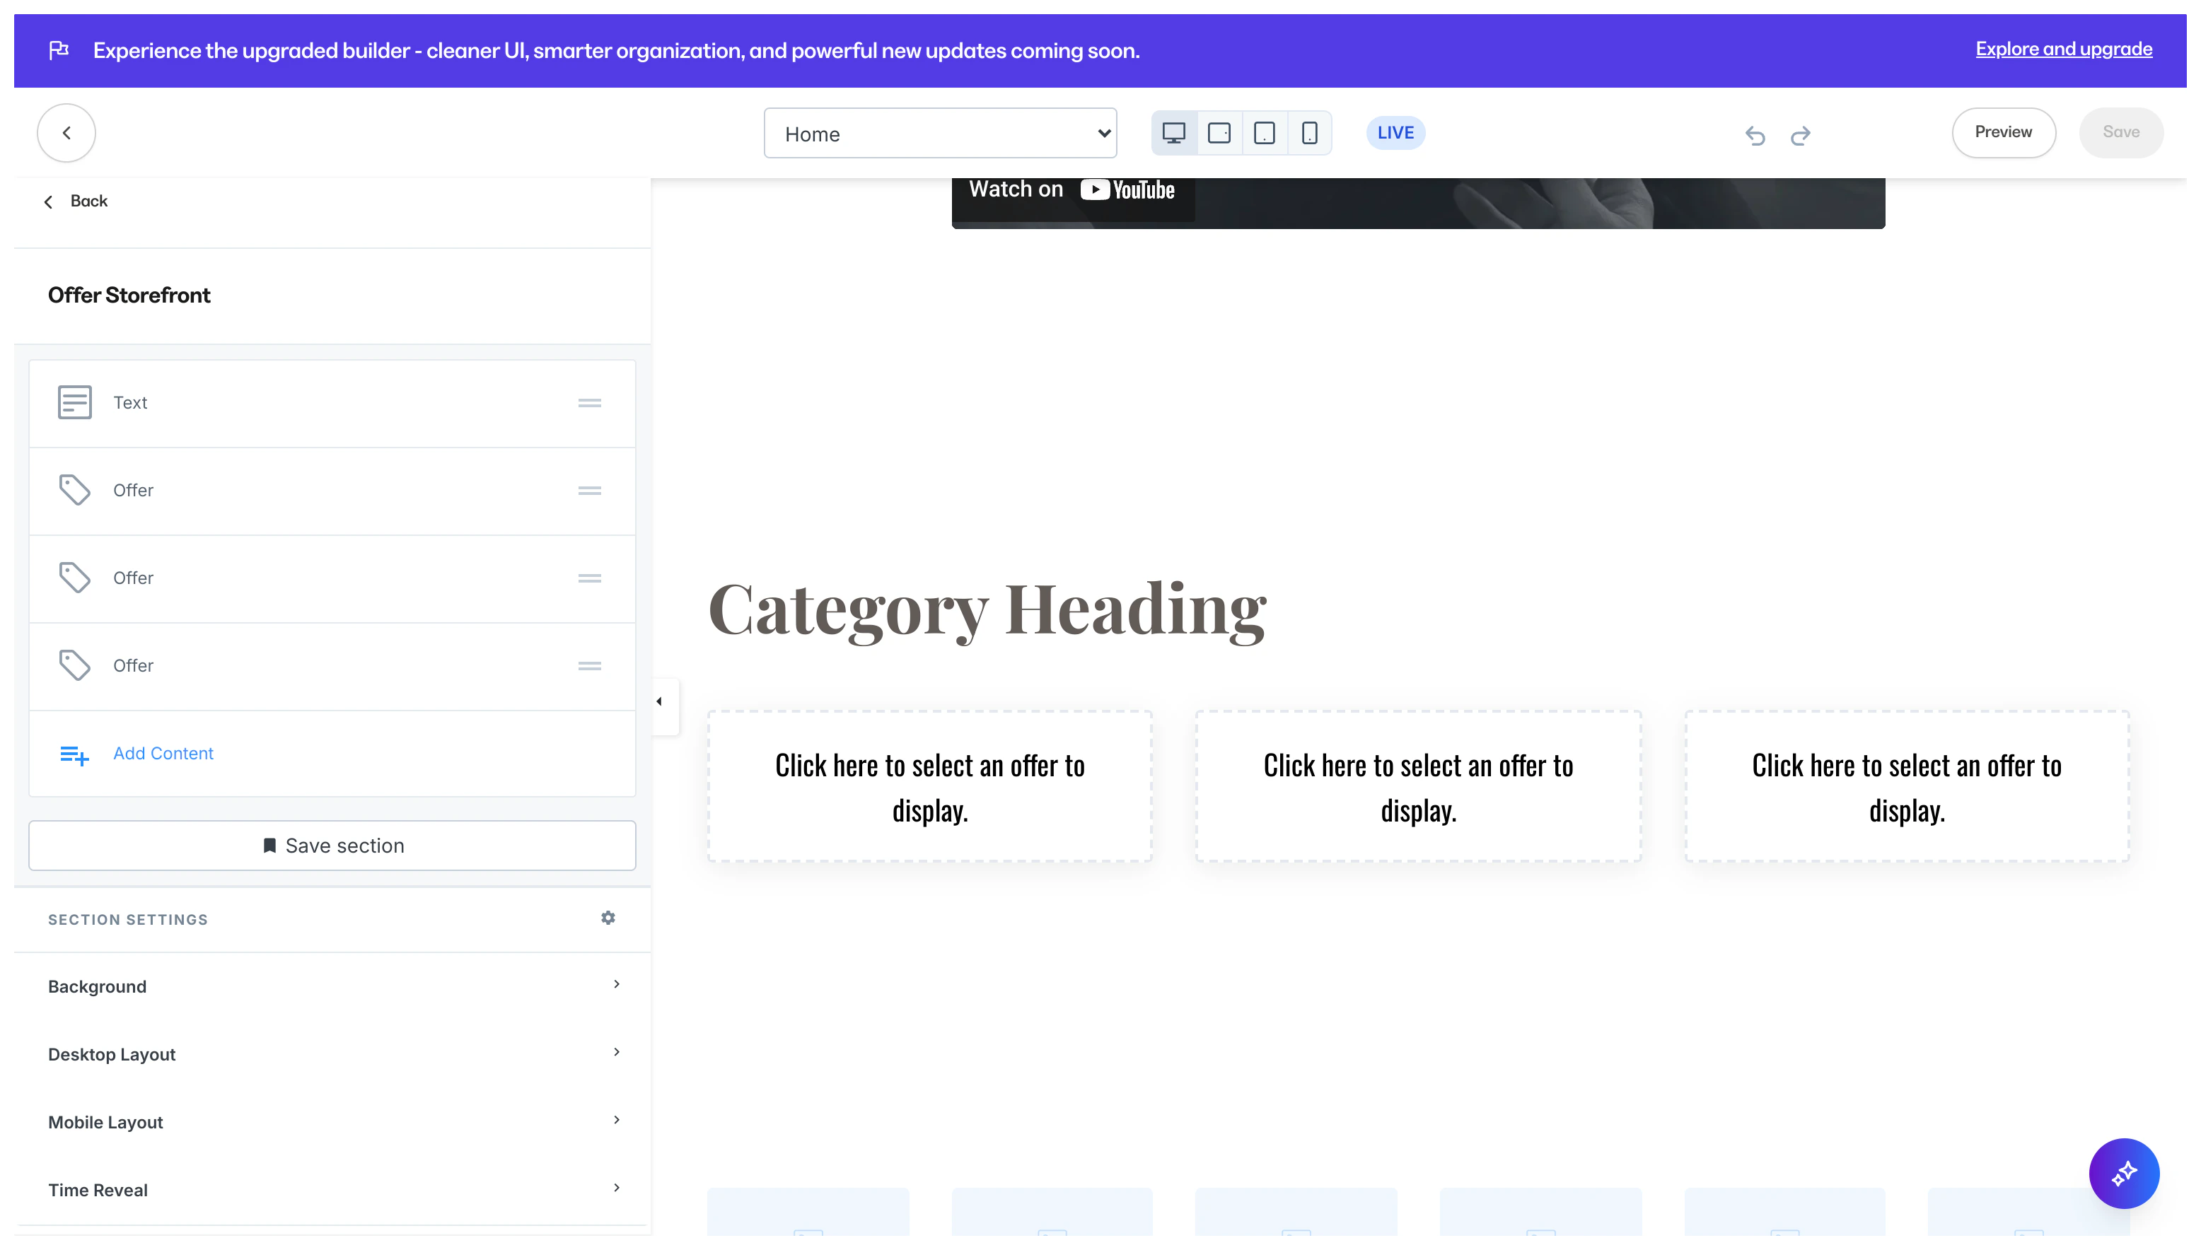
Task: Switch to desktop preview device icon
Action: tap(1173, 133)
